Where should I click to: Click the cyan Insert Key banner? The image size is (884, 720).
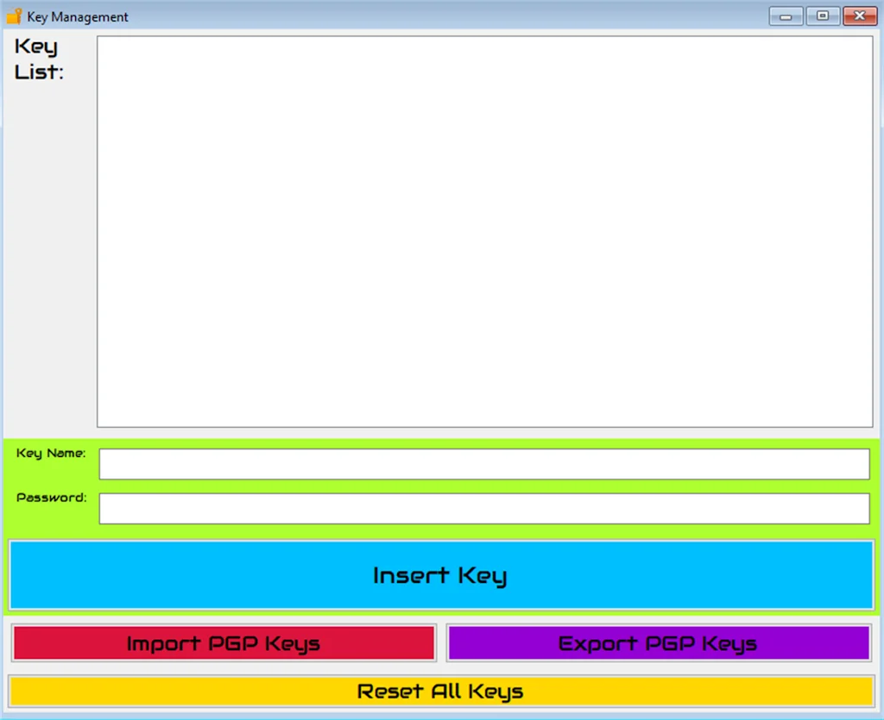(x=440, y=575)
